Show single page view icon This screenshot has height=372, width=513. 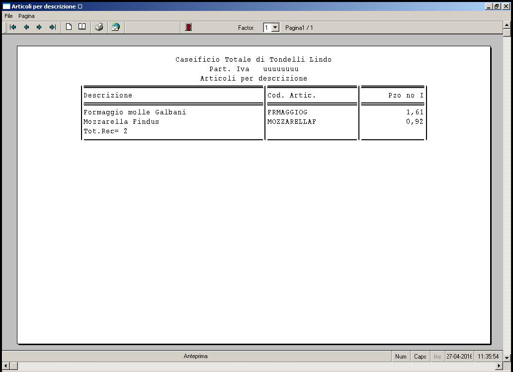click(x=69, y=27)
